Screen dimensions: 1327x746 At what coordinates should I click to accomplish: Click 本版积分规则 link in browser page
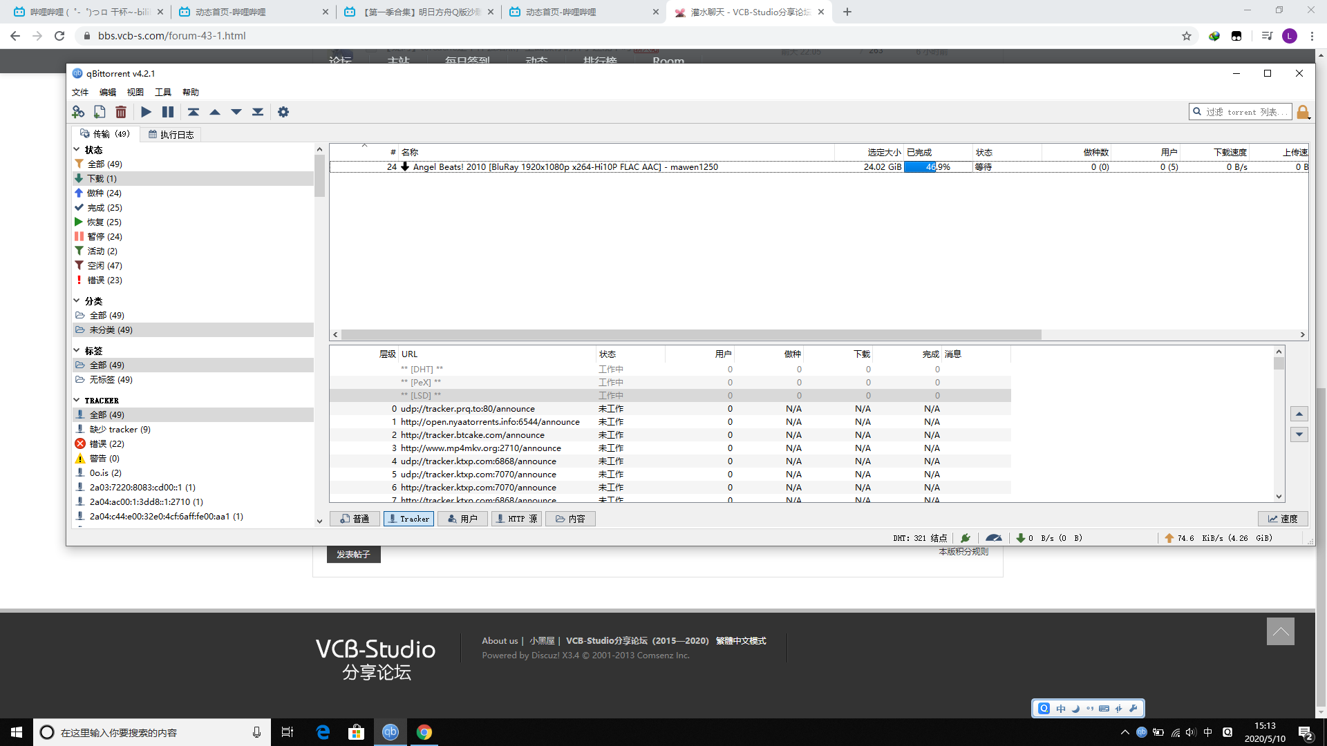click(963, 552)
